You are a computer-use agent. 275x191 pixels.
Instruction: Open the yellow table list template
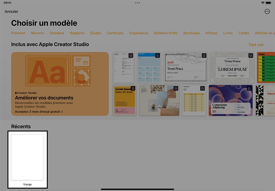[x=194, y=100]
